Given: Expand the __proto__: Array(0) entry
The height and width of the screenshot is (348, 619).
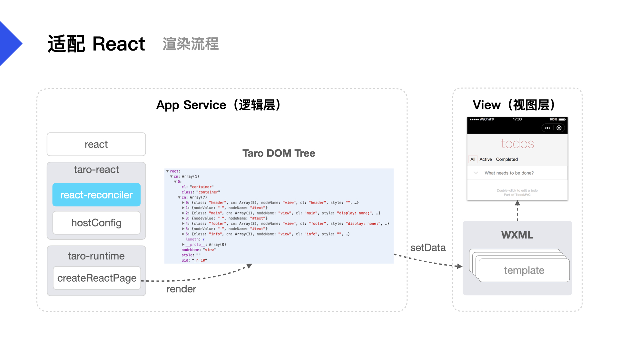Looking at the screenshot, I should point(183,245).
